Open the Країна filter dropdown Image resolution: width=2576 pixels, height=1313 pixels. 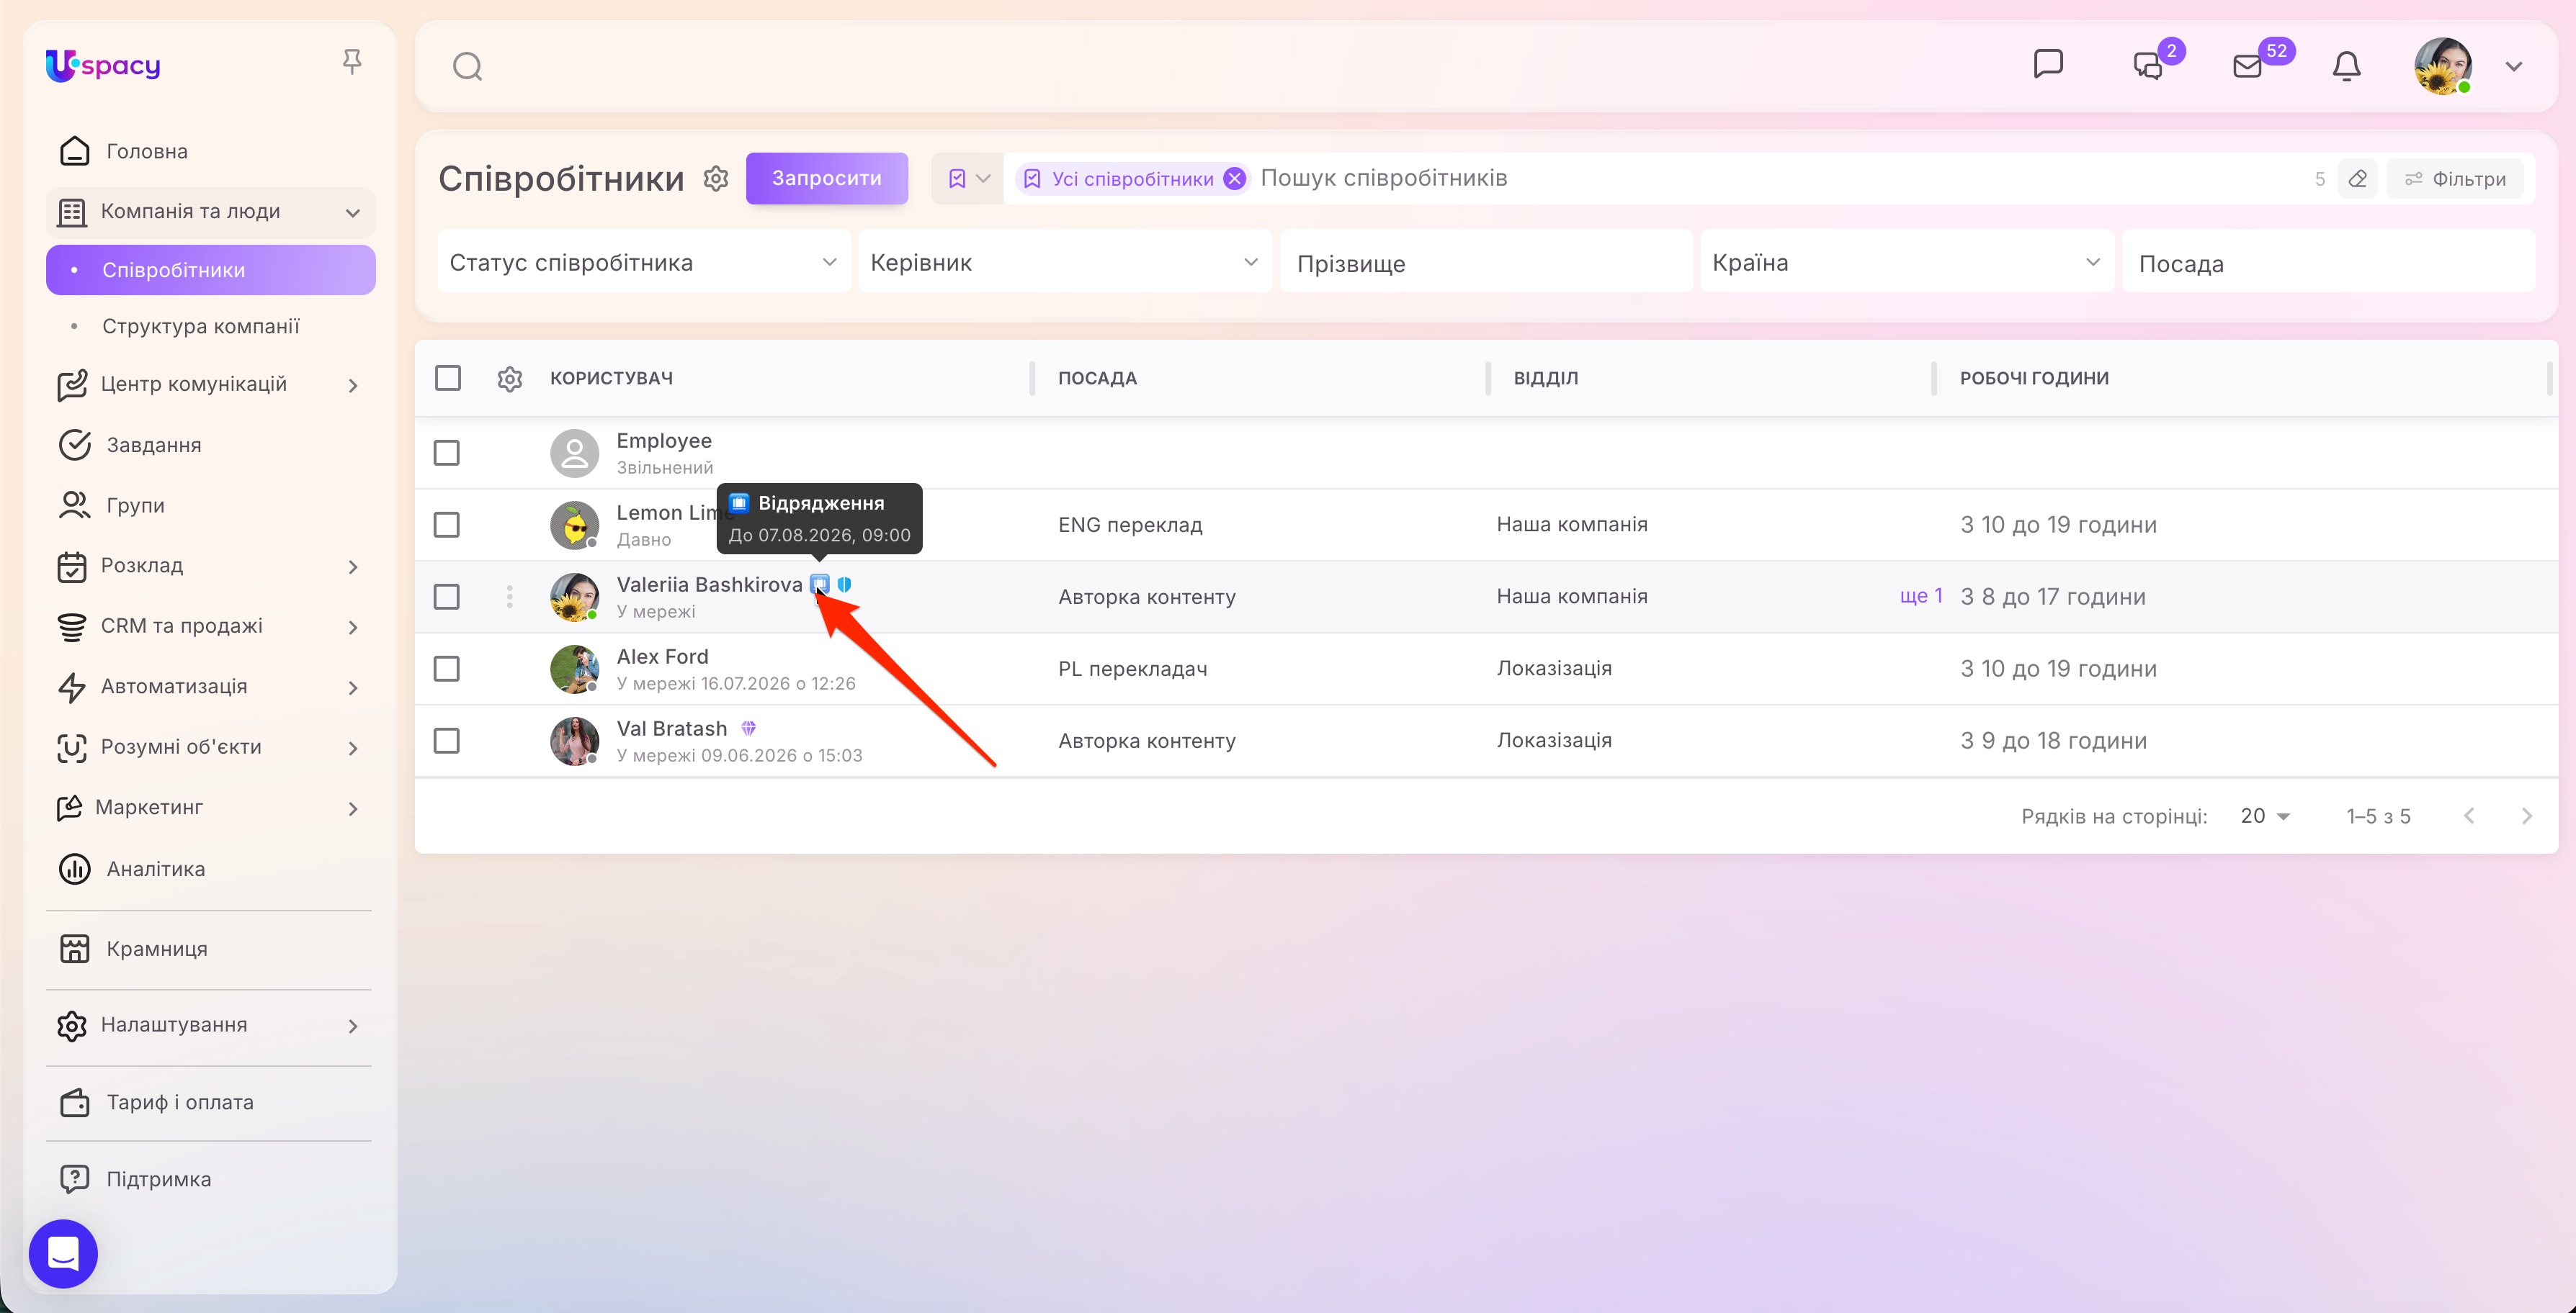[1906, 262]
